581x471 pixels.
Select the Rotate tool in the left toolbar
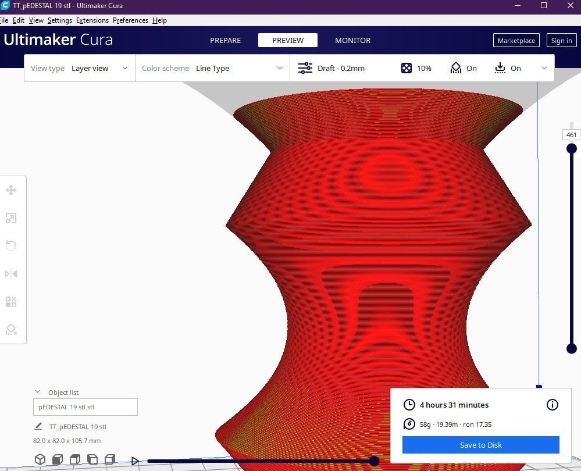click(x=11, y=246)
